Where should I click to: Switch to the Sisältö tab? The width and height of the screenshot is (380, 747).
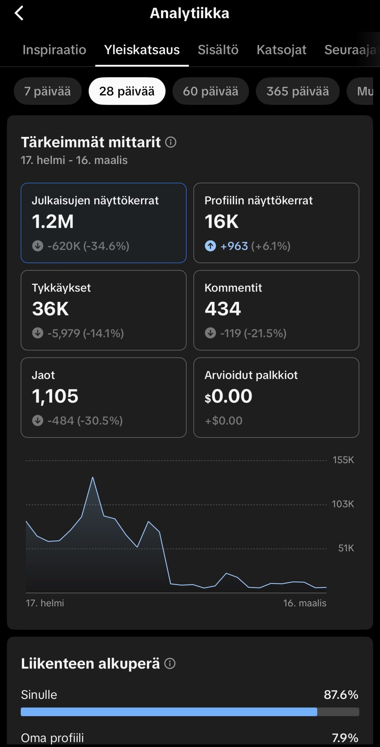coord(218,50)
